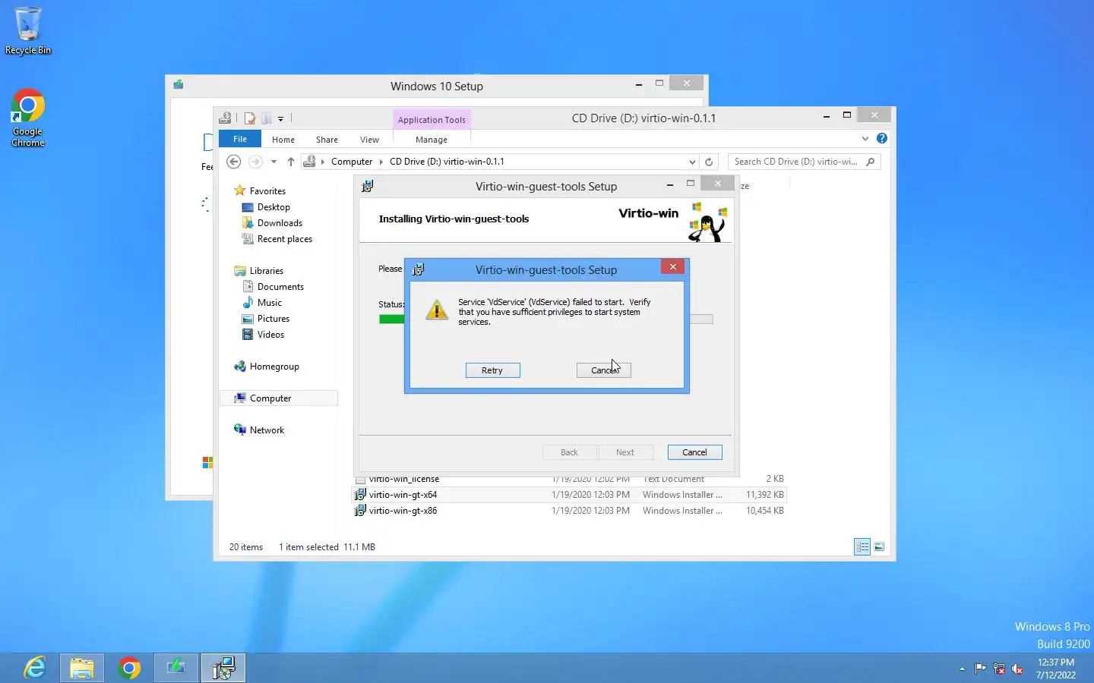Viewport: 1094px width, 683px height.
Task: Click Cancel in the Virtio-win-guest-tools installer wizard
Action: [694, 452]
